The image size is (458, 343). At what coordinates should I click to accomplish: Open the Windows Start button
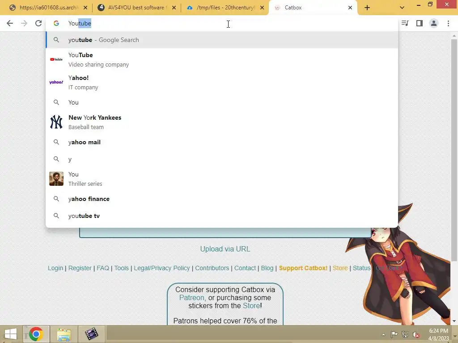click(x=11, y=334)
